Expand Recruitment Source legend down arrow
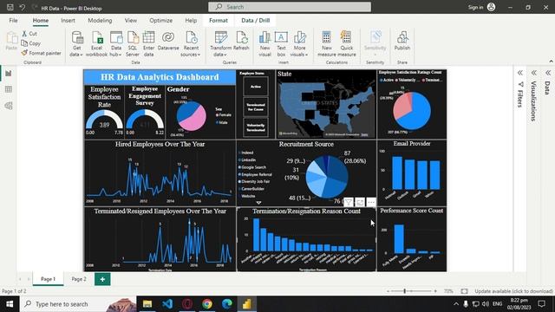 coord(258,203)
